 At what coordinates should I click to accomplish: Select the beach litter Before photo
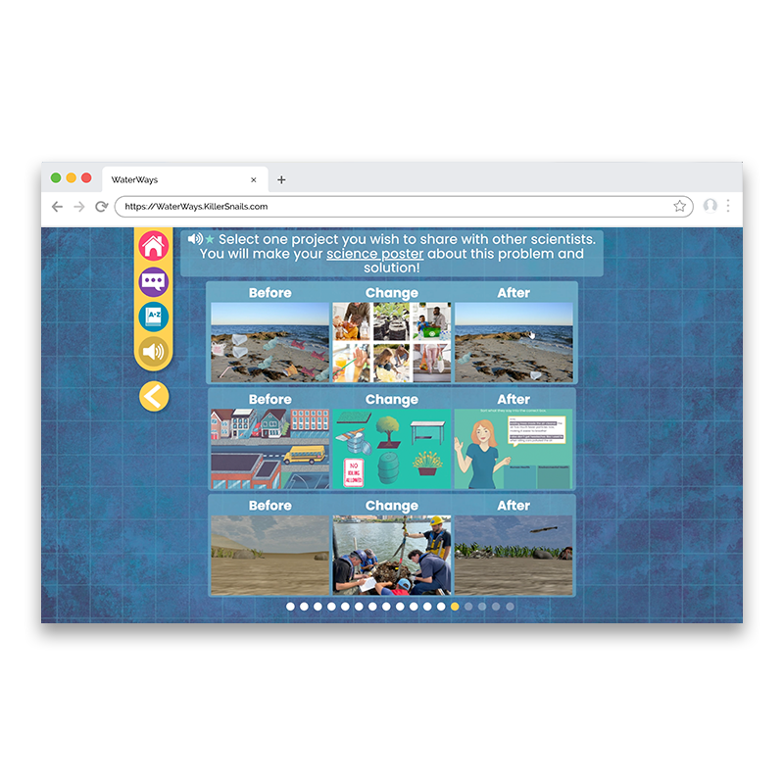coord(269,341)
